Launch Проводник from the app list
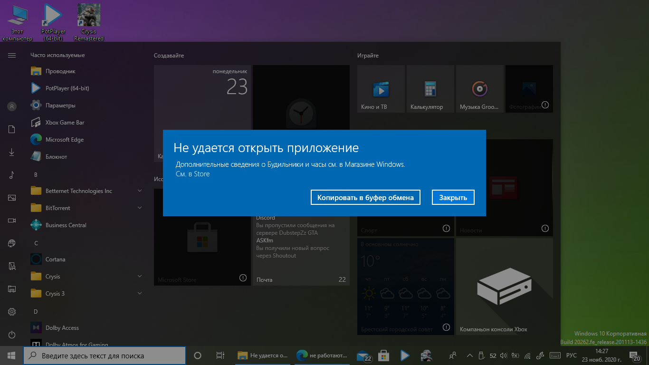Screen dimensions: 649x365 point(86,71)
